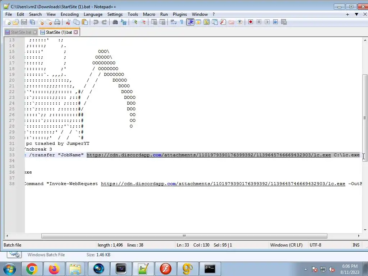Click the plus button near menu bar right
The image size is (368, 276).
348,14
